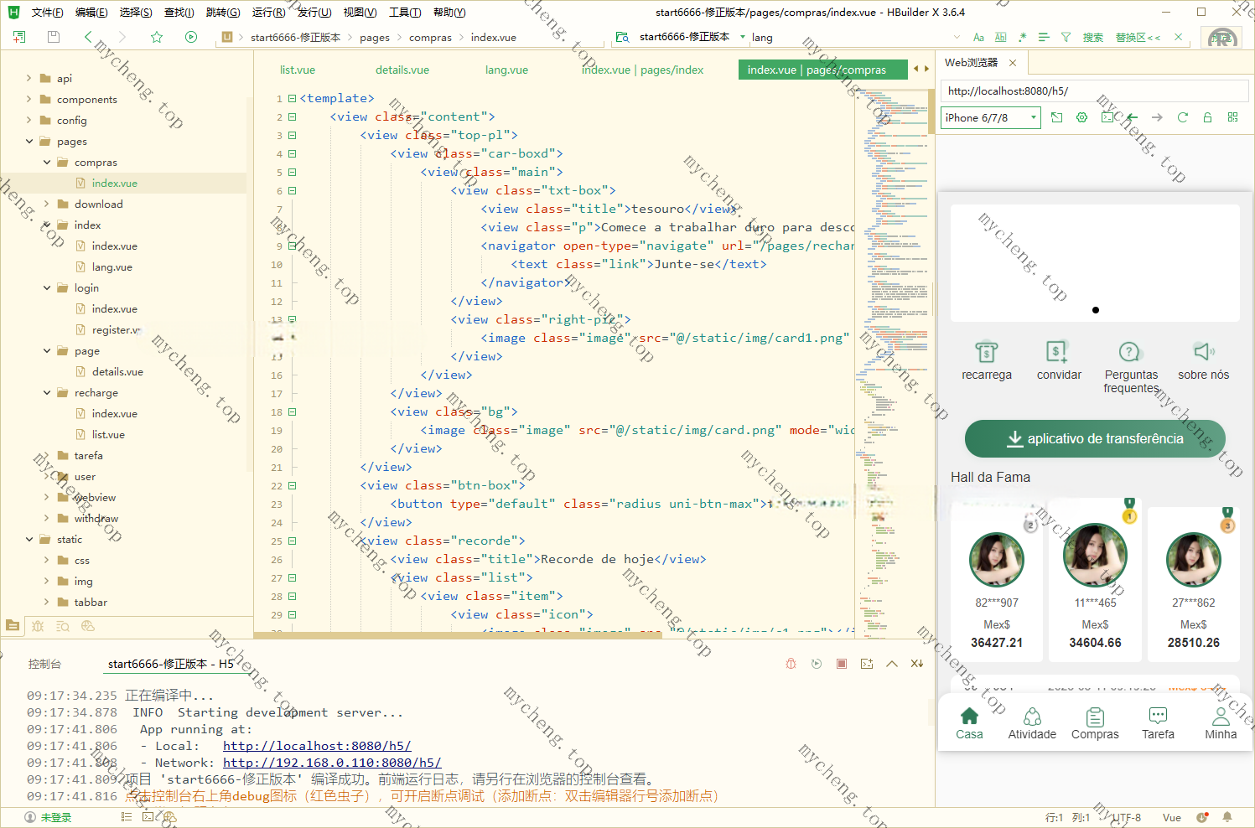This screenshot has width=1255, height=828.
Task: Open the browser settings gear icon
Action: (1081, 117)
